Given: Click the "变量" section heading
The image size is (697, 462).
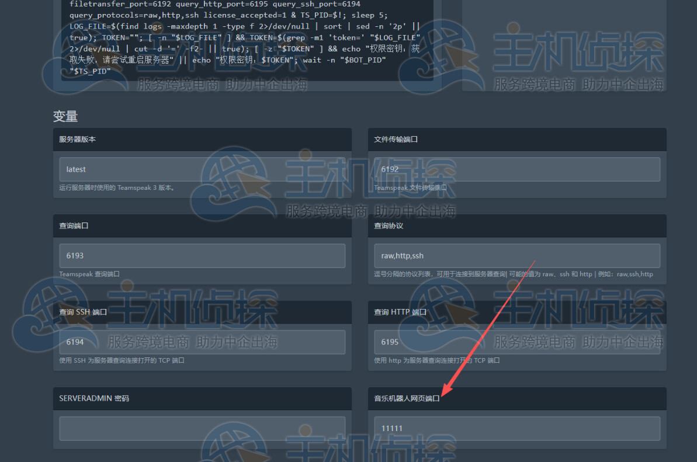Looking at the screenshot, I should (65, 116).
